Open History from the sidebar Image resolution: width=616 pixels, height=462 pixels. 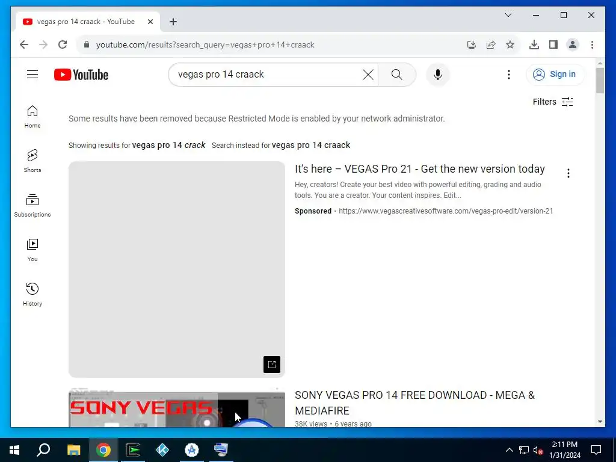pos(32,294)
